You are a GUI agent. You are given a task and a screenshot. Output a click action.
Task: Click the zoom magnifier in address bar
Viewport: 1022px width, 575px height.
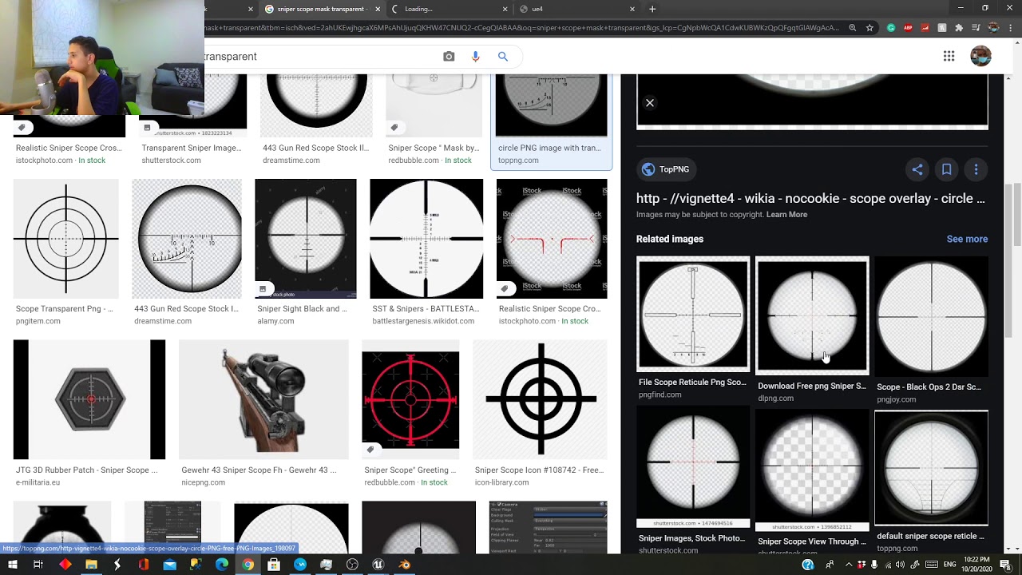(x=853, y=28)
